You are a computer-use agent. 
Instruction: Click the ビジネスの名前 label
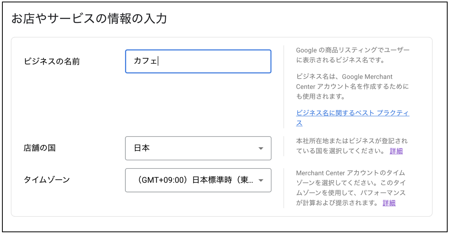pos(52,62)
